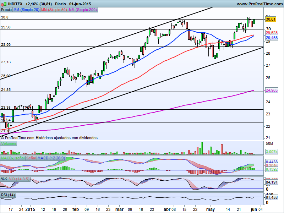284x213 pixels.
Task: Open the MM (Simple 50) moving average label
Action: (54, 10)
